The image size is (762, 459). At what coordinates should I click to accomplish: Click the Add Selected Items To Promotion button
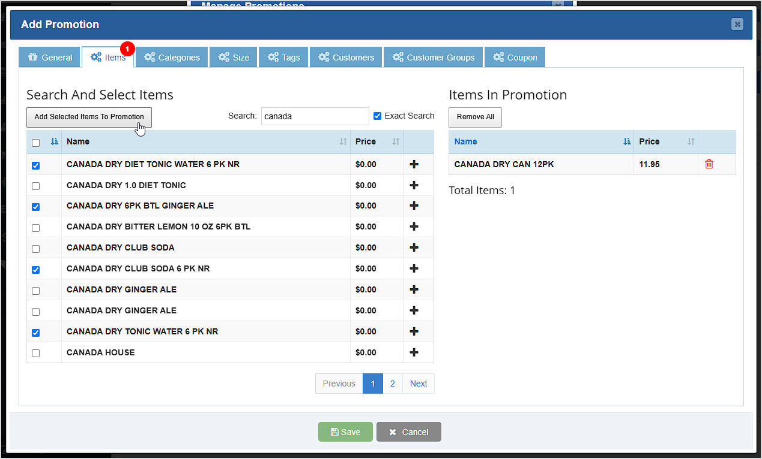pos(88,117)
